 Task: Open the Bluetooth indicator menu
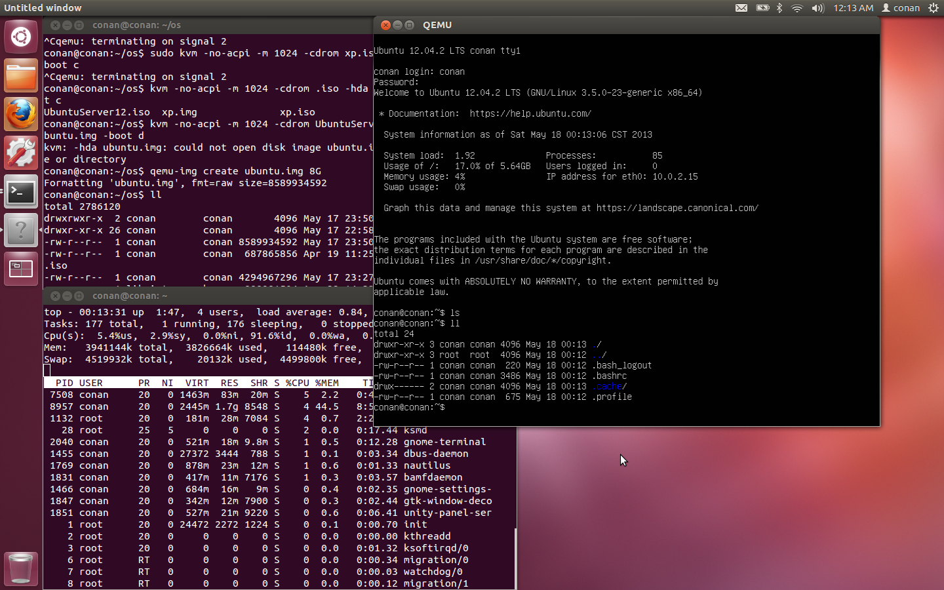[x=779, y=8]
